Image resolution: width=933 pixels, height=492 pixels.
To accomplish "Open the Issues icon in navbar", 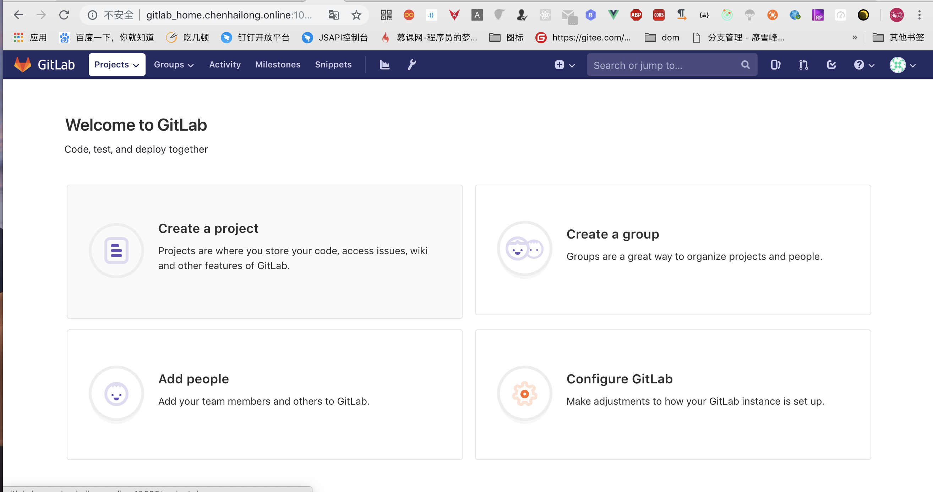I will tap(775, 65).
